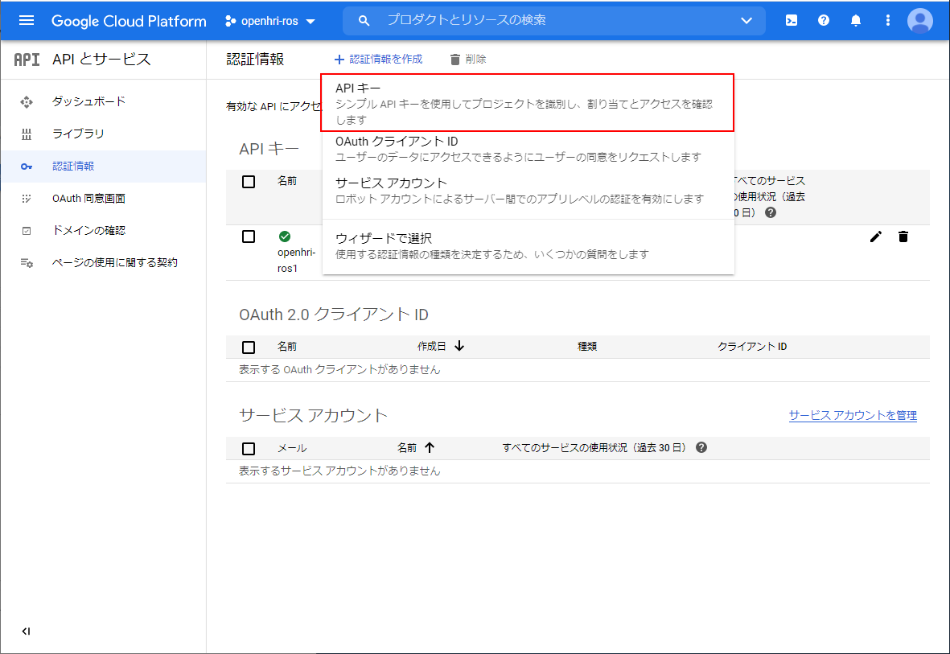The height and width of the screenshot is (654, 950).
Task: Edit the openhri-ros1 API key with pencil icon
Action: [875, 237]
